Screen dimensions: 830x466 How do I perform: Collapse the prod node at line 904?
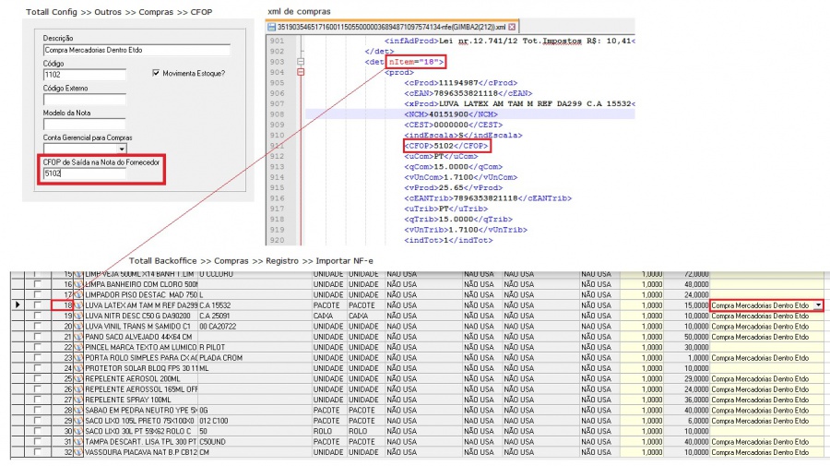click(300, 72)
